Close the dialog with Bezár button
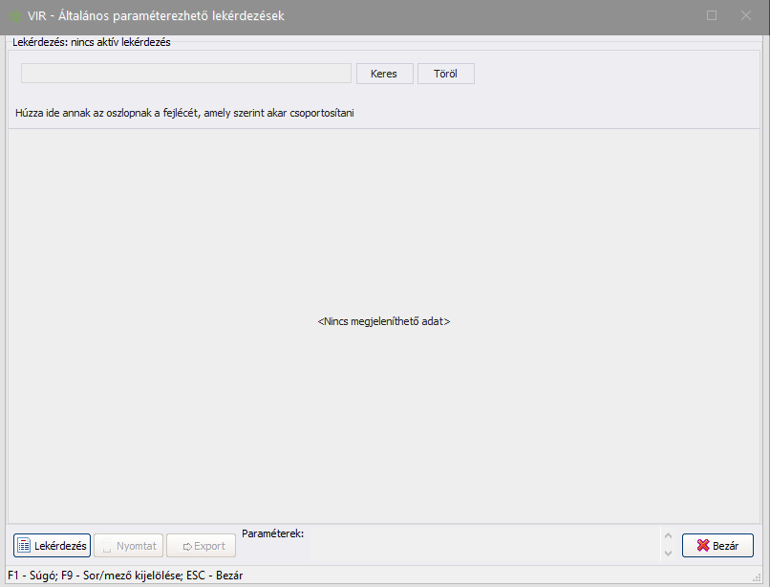Viewport: 770px width, 587px height. pos(717,546)
